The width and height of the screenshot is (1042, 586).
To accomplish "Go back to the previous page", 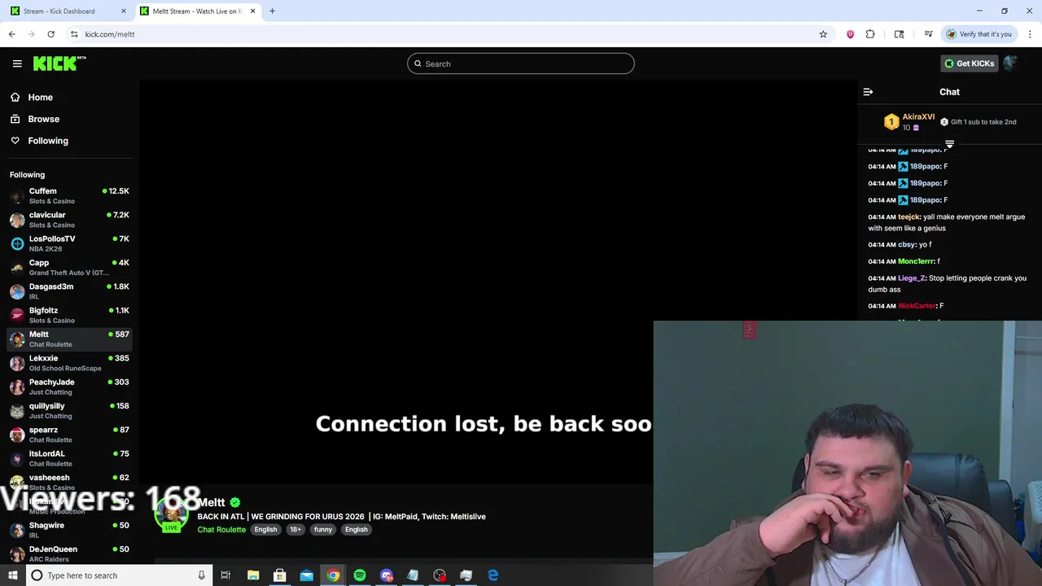I will tap(11, 34).
